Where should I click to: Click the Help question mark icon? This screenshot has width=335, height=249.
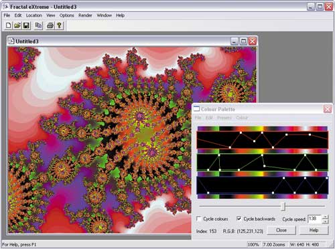tap(59, 25)
